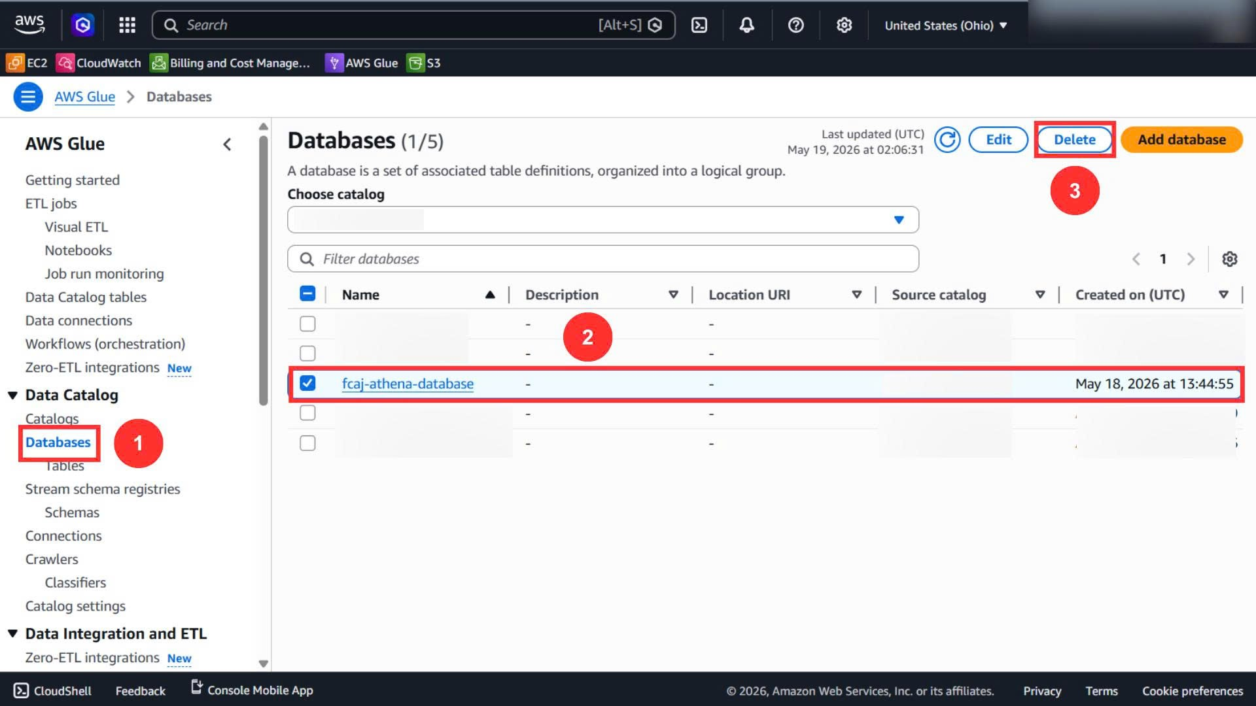Viewport: 1256px width, 706px height.
Task: Focus the top Search field
Action: (x=413, y=25)
